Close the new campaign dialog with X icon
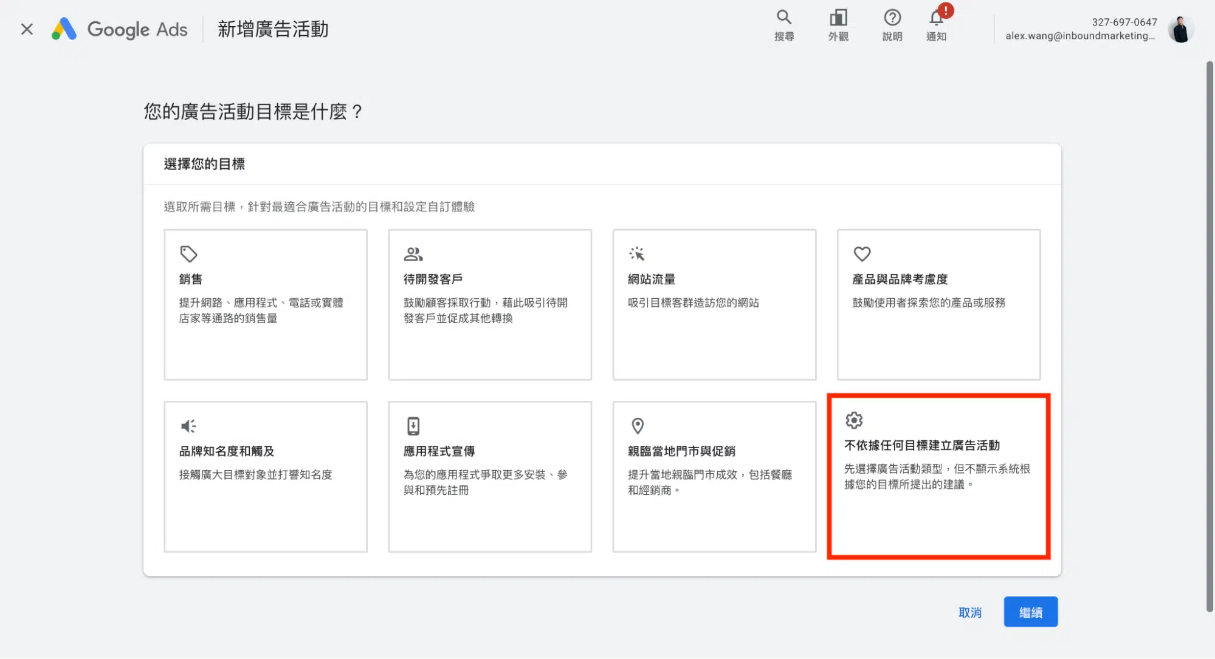The height and width of the screenshot is (659, 1215). pos(27,29)
